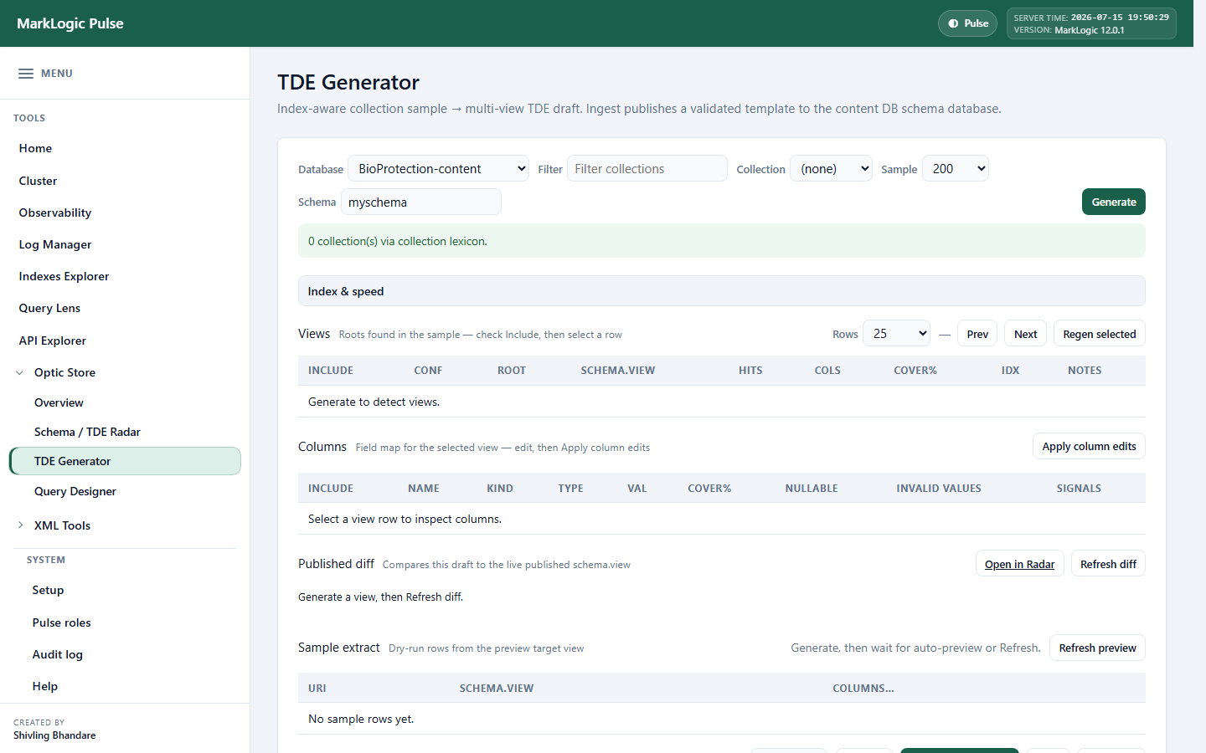The height and width of the screenshot is (753, 1206).
Task: Select Optic Store Overview
Action: pos(59,402)
